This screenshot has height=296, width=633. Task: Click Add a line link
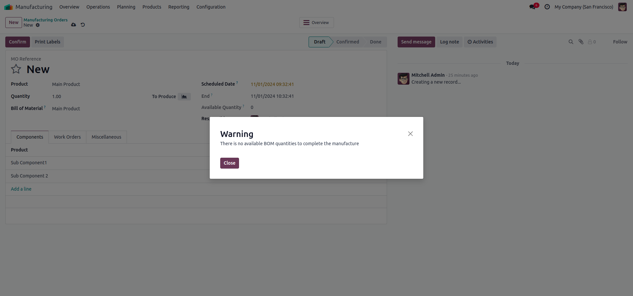21,189
